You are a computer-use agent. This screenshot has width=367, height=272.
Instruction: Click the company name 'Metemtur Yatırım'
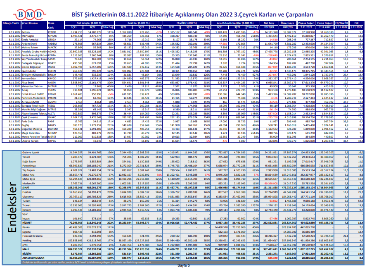32,86
